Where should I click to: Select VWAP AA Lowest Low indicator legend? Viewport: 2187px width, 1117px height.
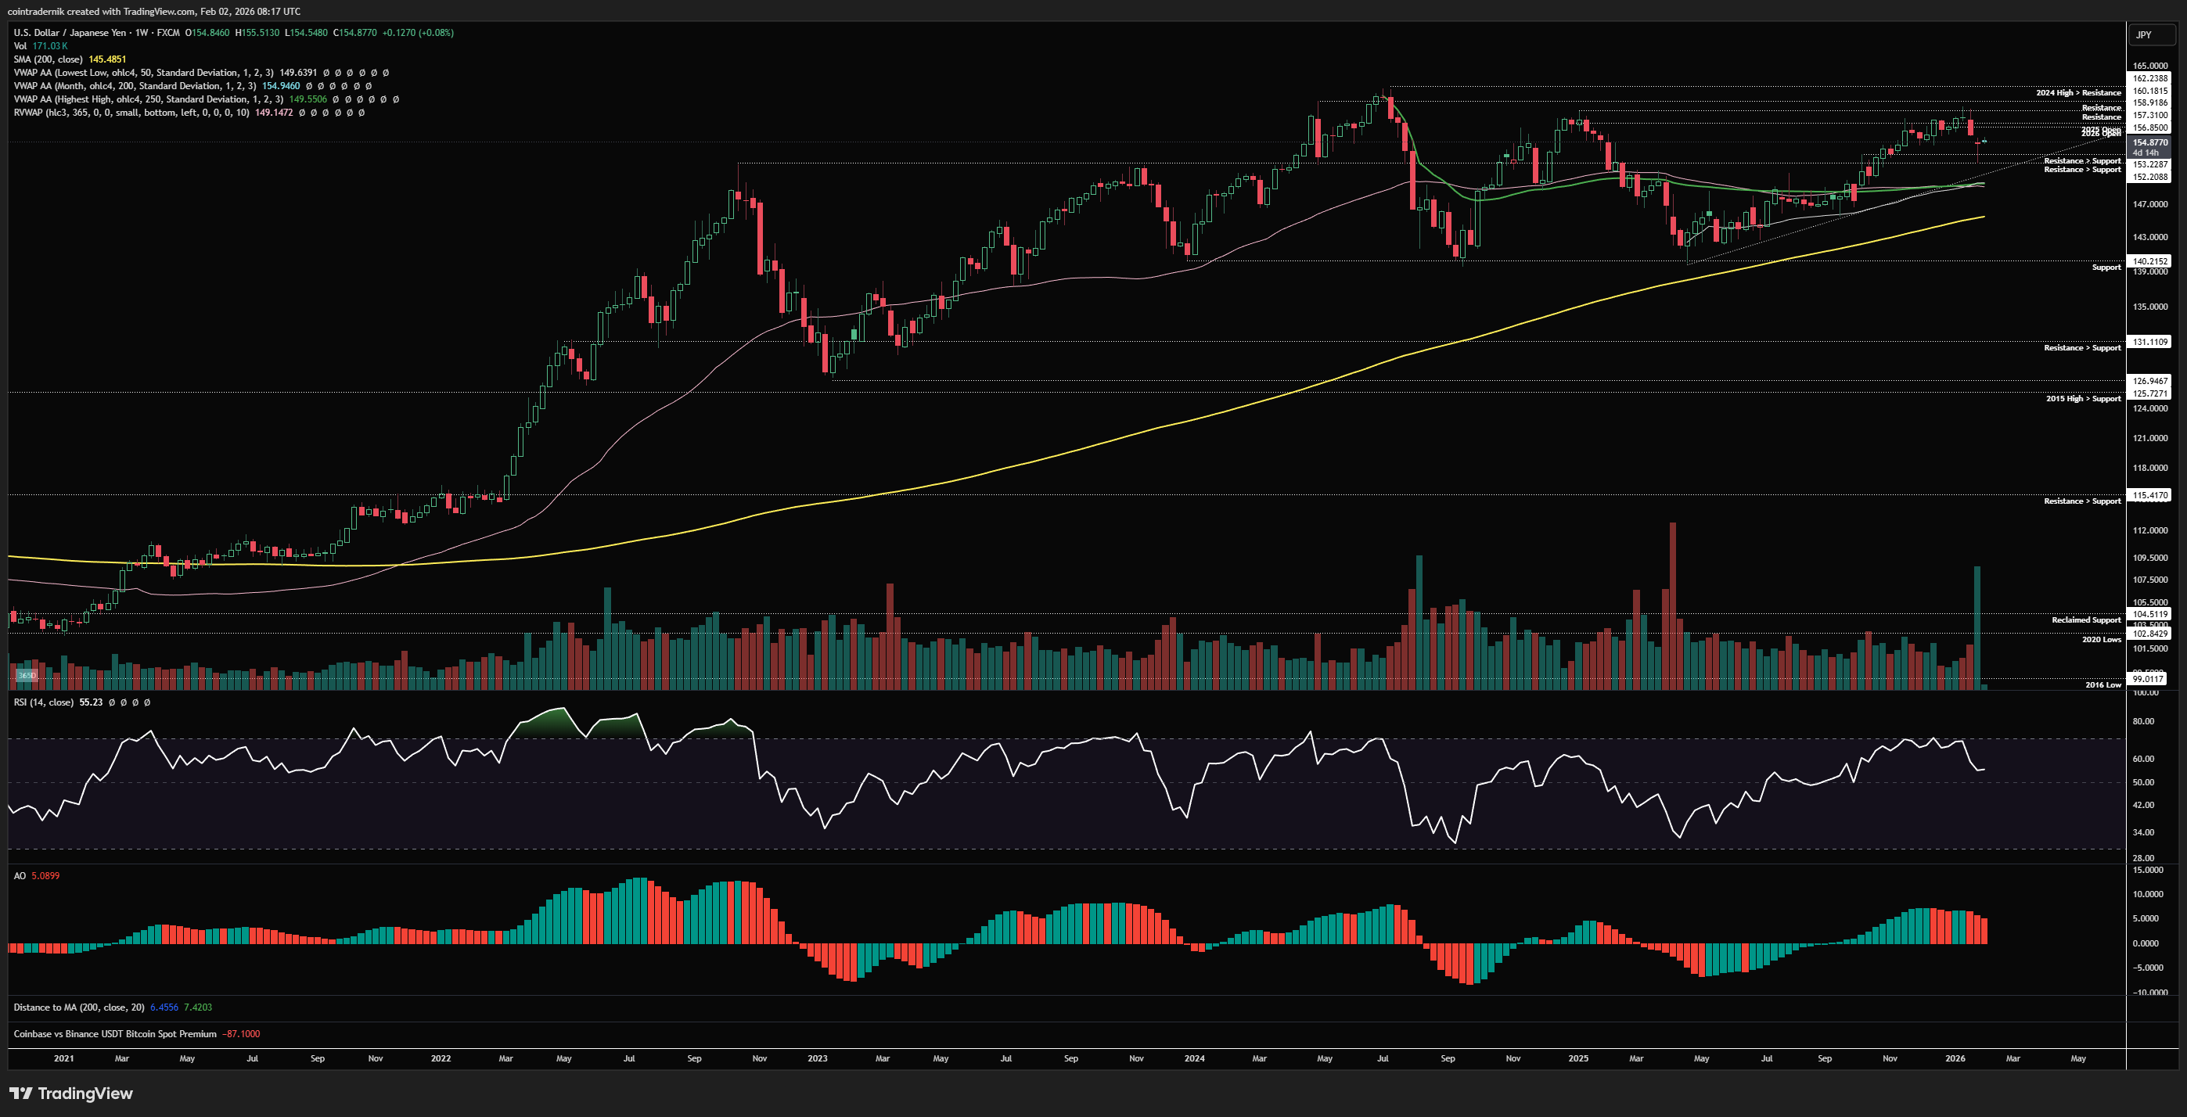tap(142, 73)
